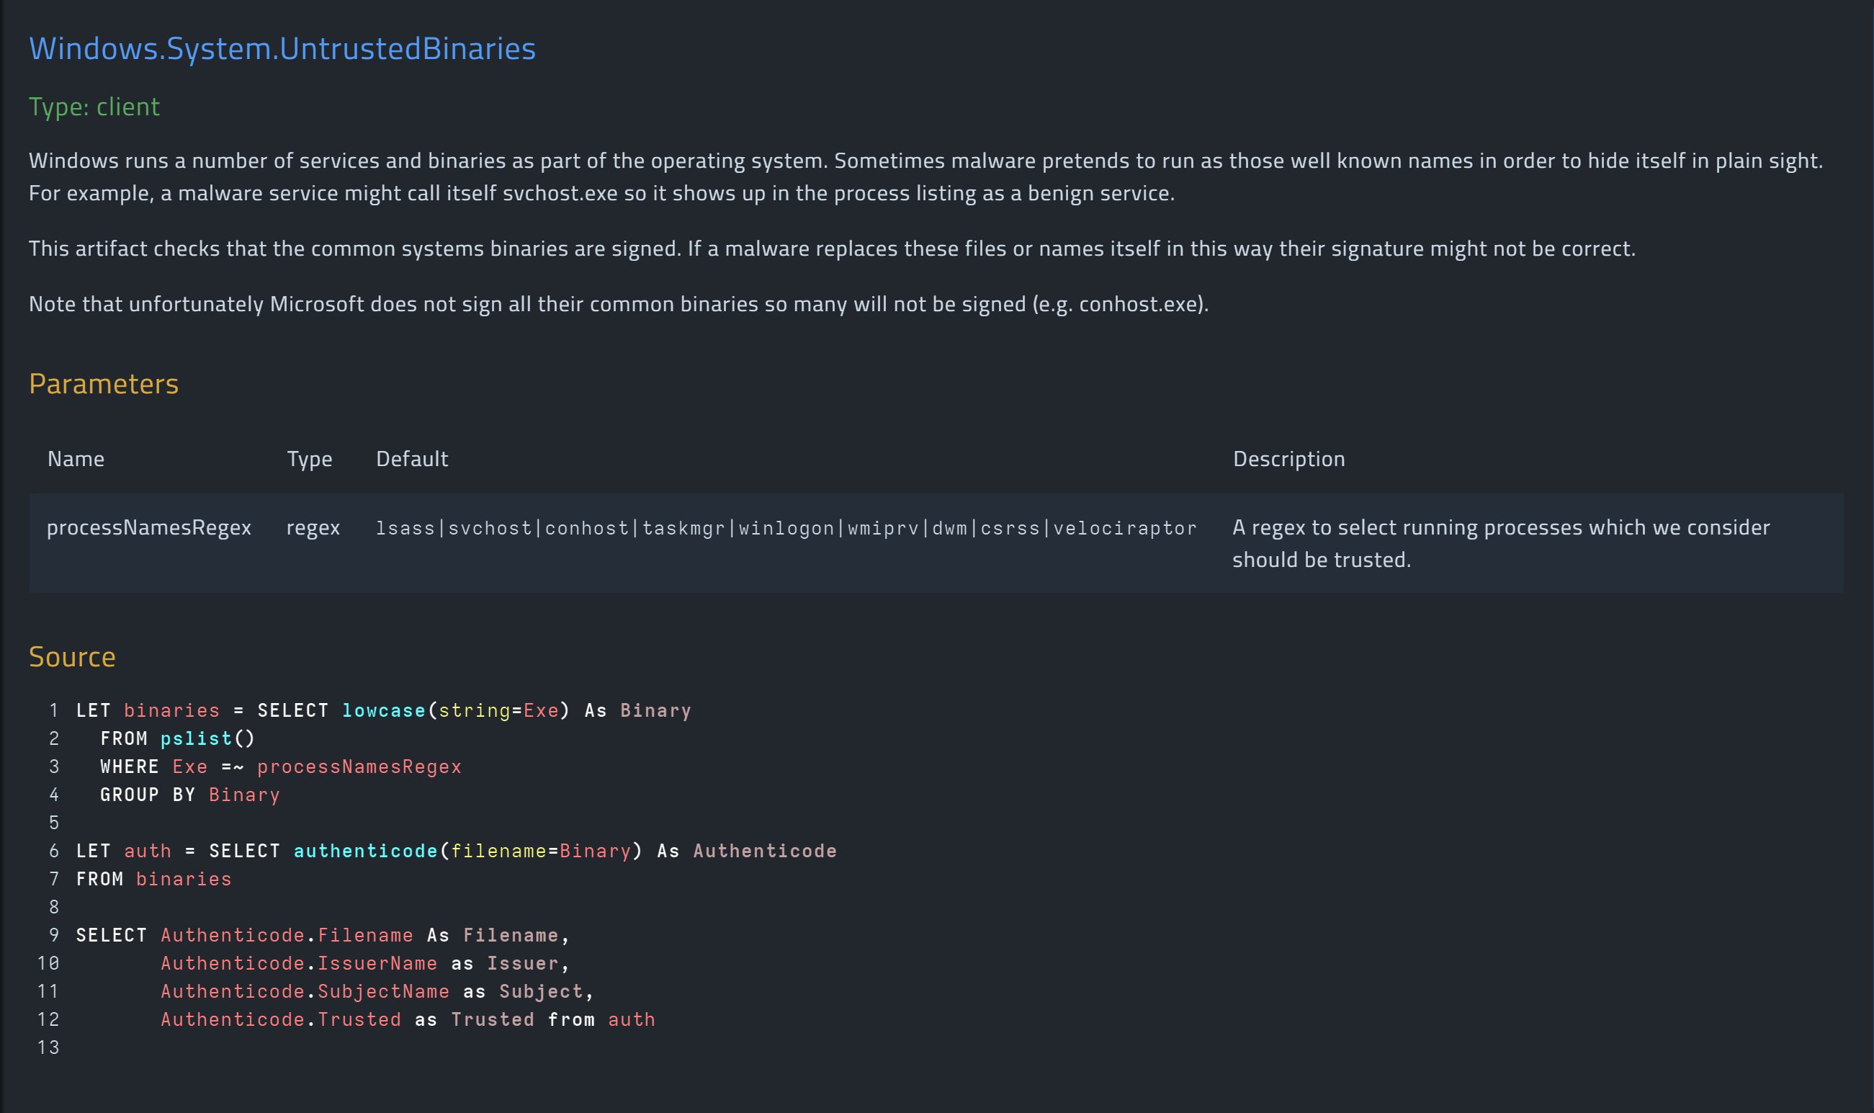Click the Name column header
1874x1113 pixels.
tap(76, 458)
